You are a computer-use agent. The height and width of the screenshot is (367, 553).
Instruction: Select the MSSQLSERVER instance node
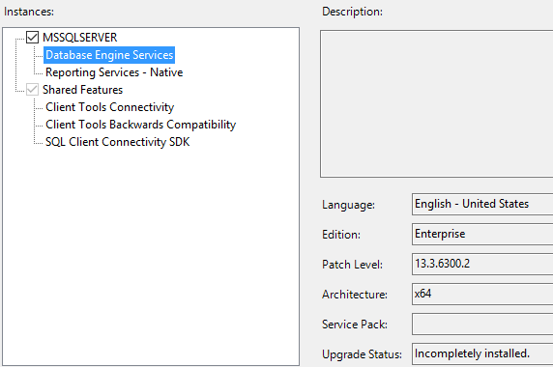(x=79, y=38)
